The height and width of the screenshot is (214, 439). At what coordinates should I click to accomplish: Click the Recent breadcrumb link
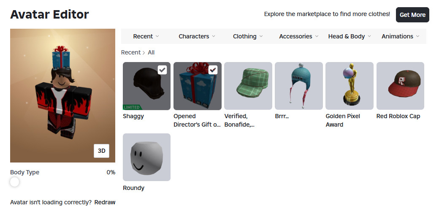(x=131, y=52)
